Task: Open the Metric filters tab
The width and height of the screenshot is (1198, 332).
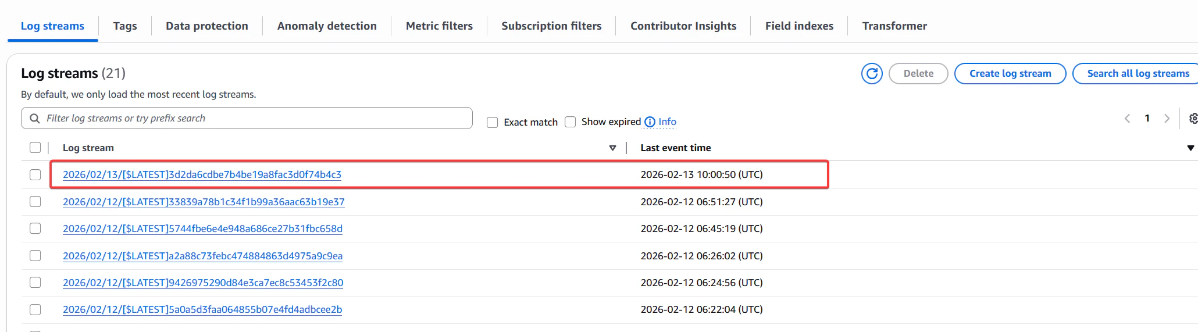Action: pyautogui.click(x=439, y=26)
